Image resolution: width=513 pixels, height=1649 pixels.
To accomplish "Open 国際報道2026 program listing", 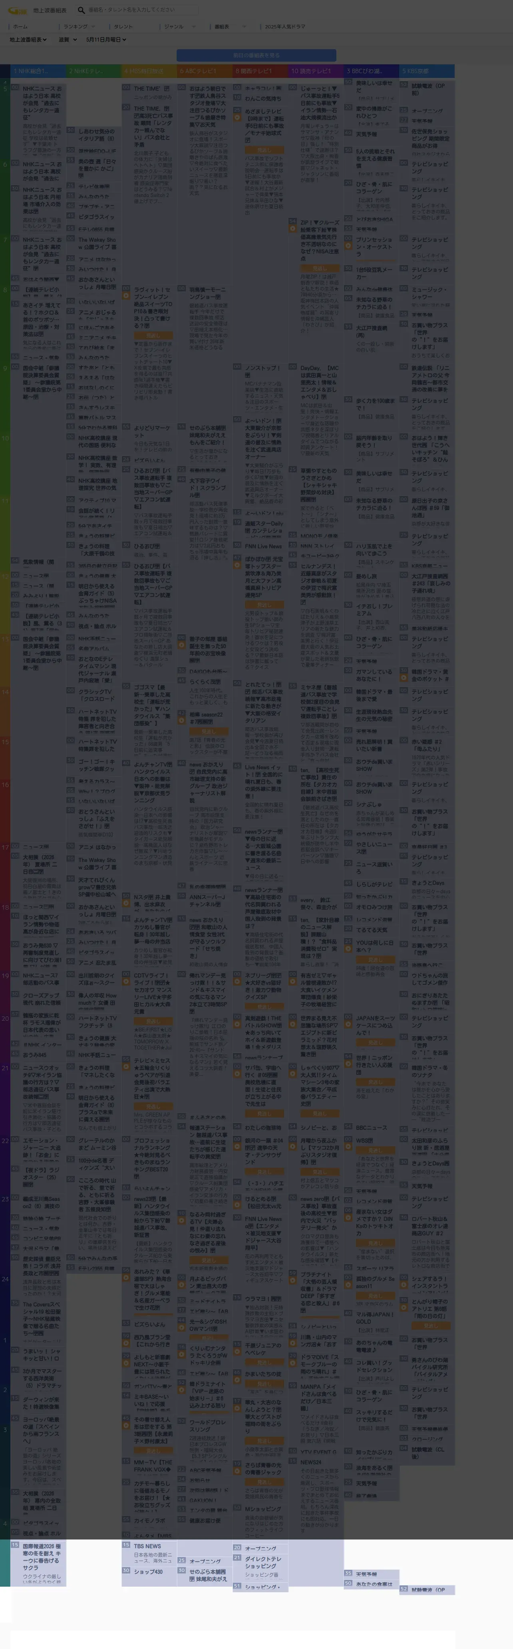I will 42,1556.
